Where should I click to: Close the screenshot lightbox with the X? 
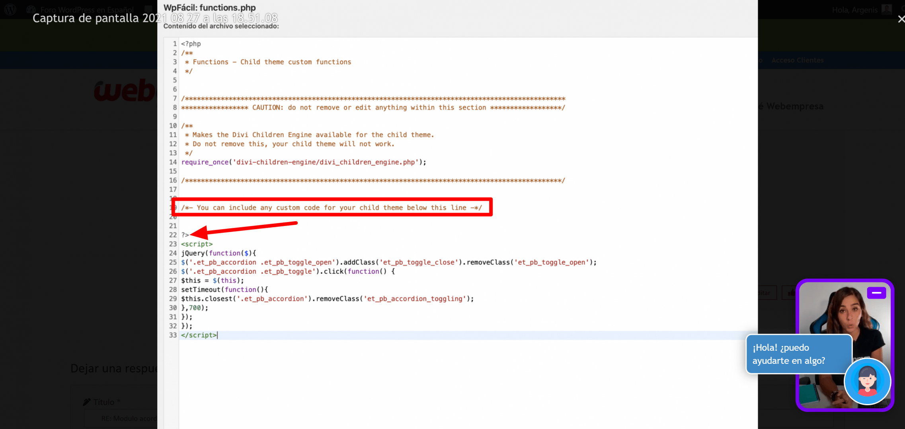(901, 19)
